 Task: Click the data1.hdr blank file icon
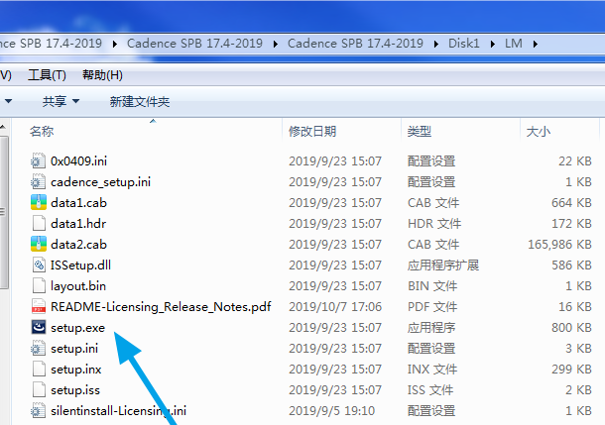pyautogui.click(x=39, y=223)
